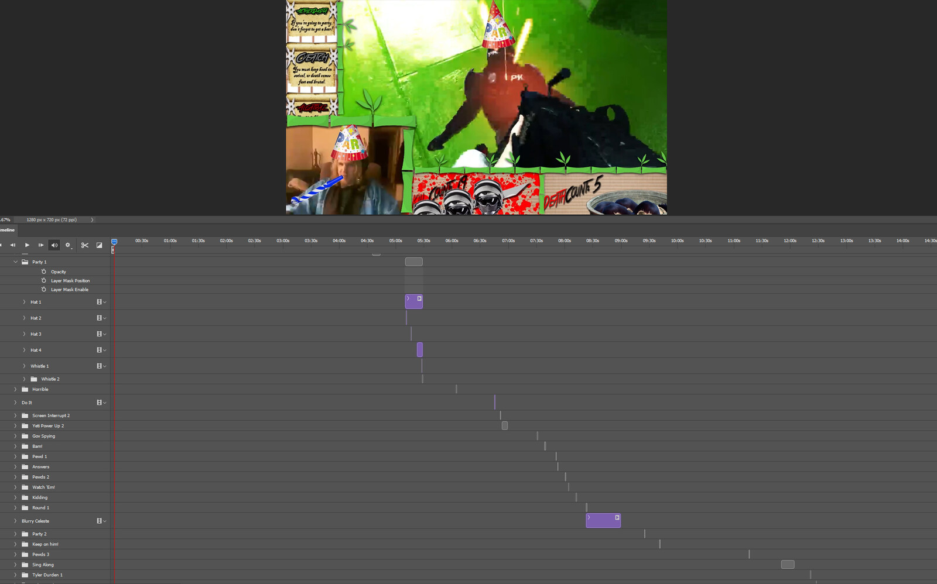Select the Pewds 2 folder icon

pos(25,477)
